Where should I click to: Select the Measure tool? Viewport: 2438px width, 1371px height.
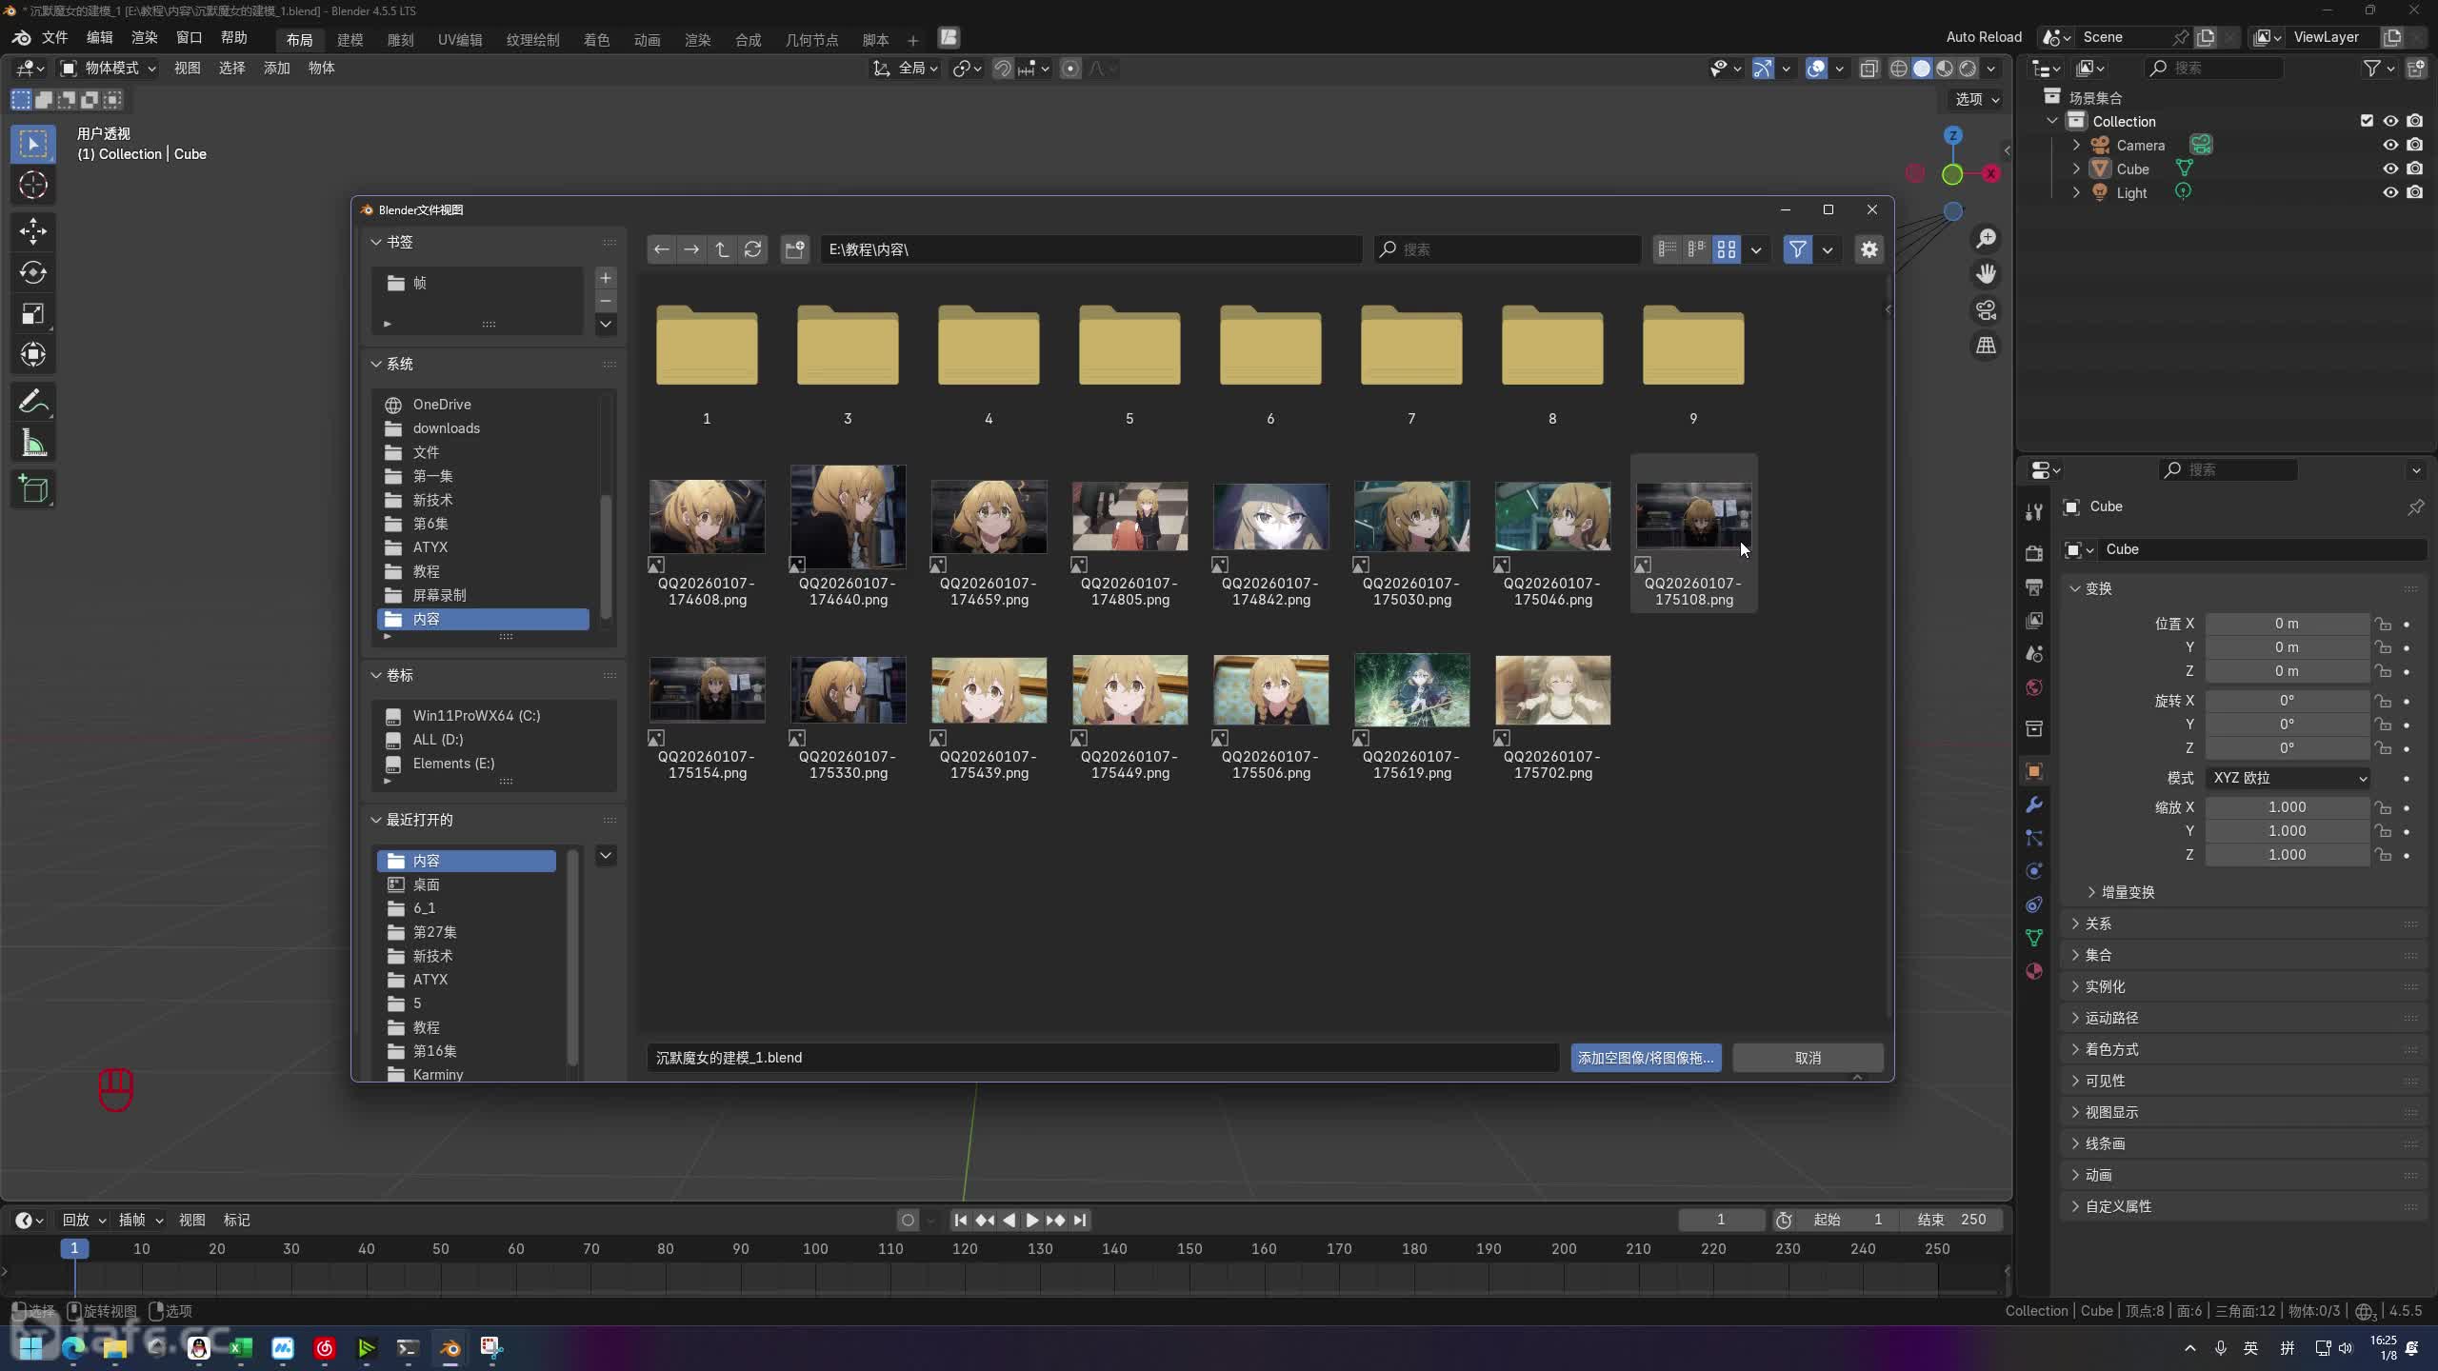[x=33, y=444]
